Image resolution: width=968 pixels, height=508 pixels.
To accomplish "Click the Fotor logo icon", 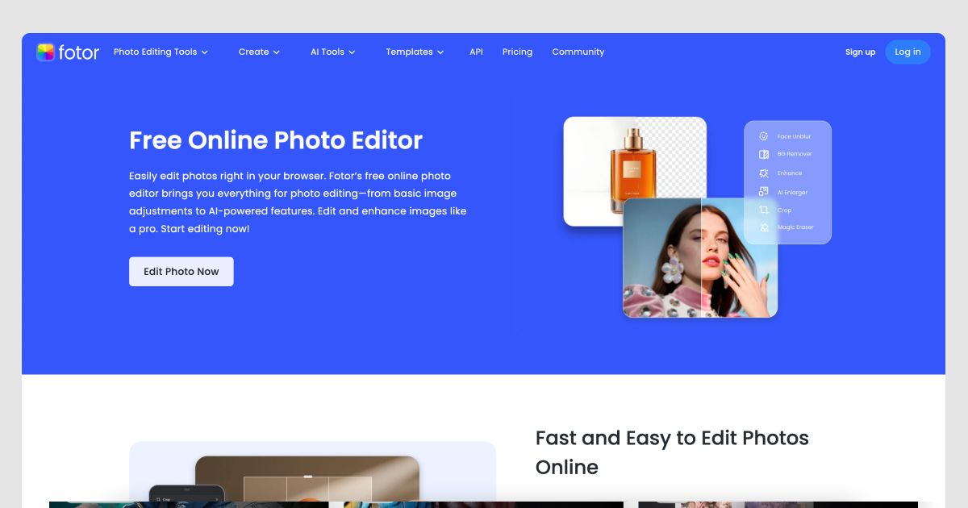I will [x=45, y=52].
